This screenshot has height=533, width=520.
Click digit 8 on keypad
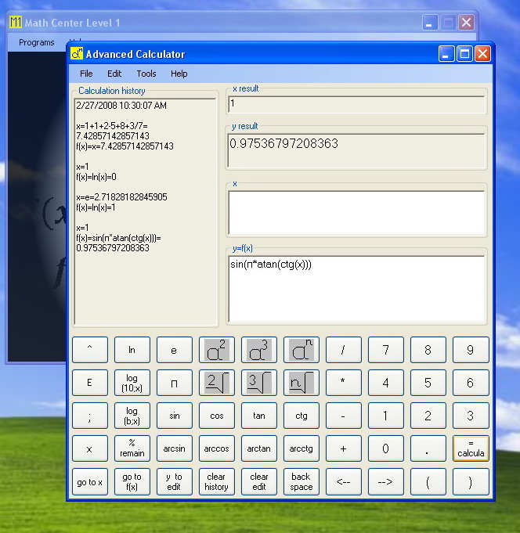(x=428, y=350)
